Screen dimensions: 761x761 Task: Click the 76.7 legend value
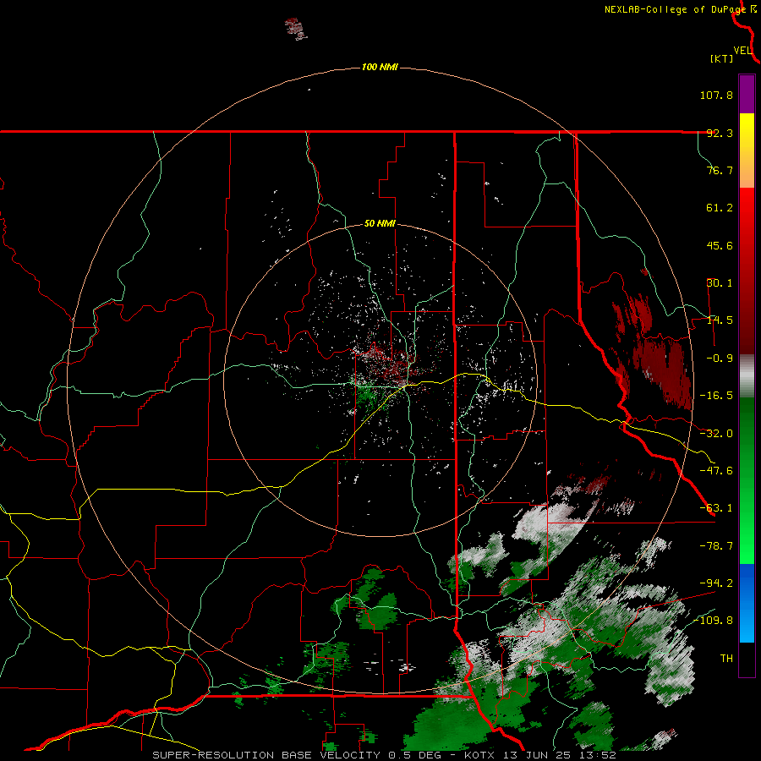click(x=720, y=170)
